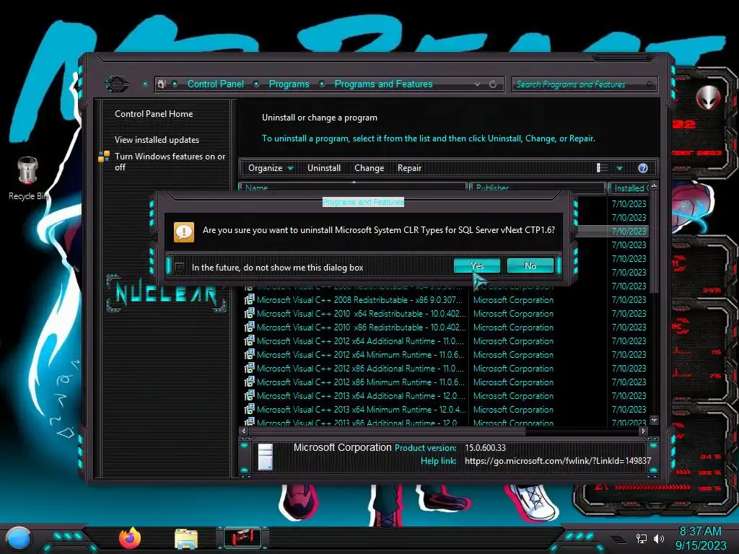Viewport: 739px width, 554px height.
Task: Tick 'do not show me this dialog box' checkbox
Action: click(x=179, y=267)
